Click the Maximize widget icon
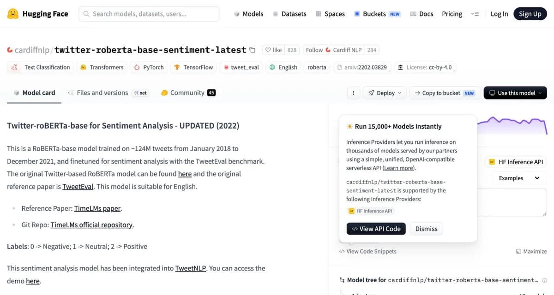554x295 pixels. pos(518,251)
